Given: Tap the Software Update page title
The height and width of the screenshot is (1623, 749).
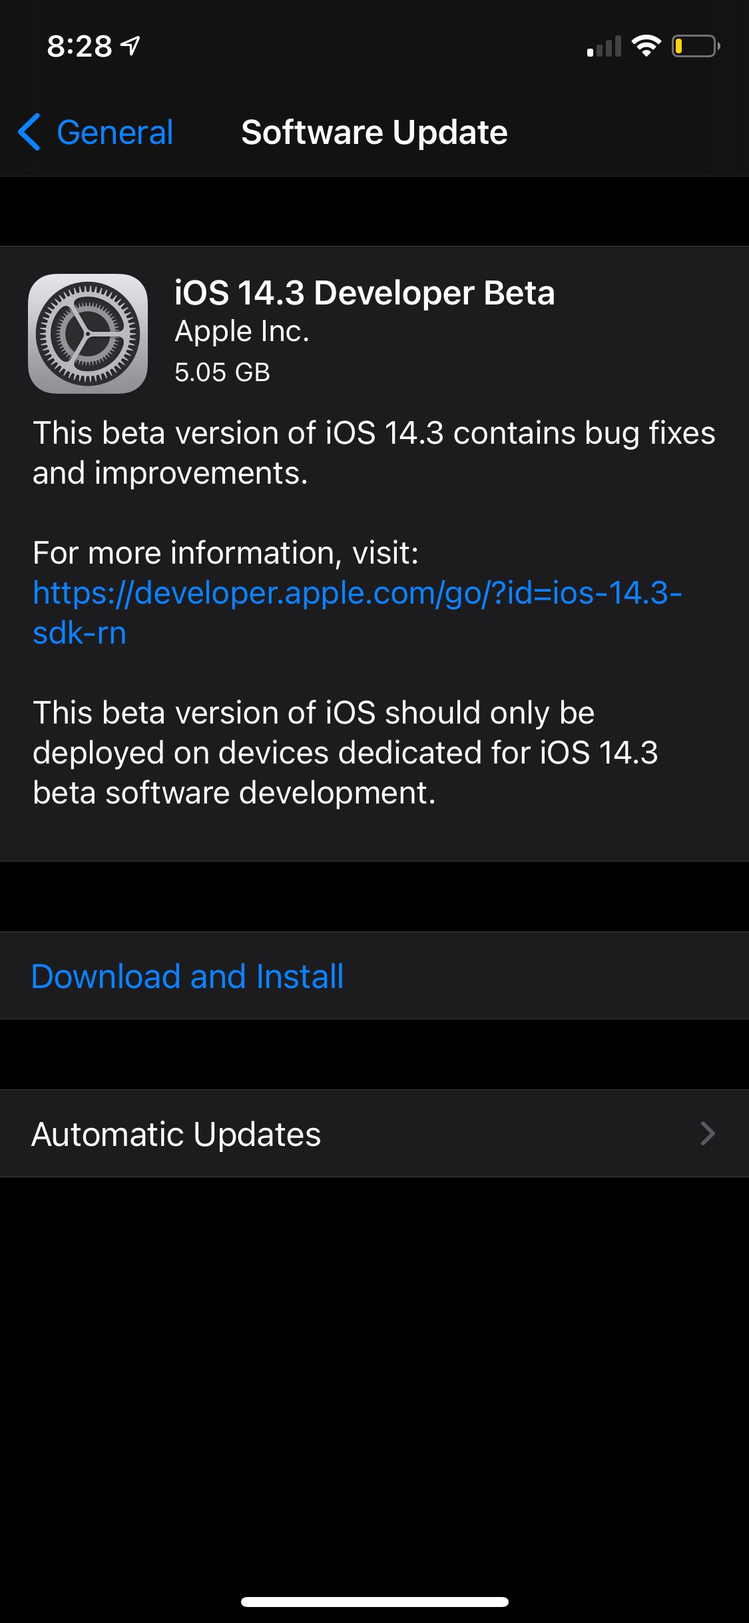Looking at the screenshot, I should pos(374,132).
